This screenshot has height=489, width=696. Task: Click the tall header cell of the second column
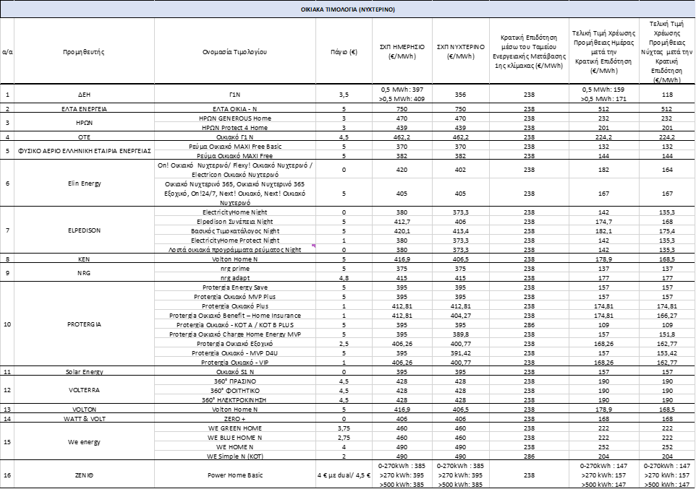tap(84, 51)
